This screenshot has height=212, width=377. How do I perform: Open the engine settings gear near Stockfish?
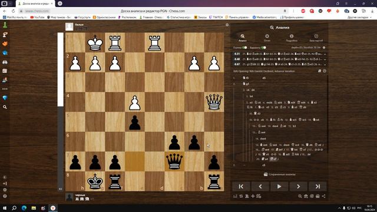click(324, 48)
